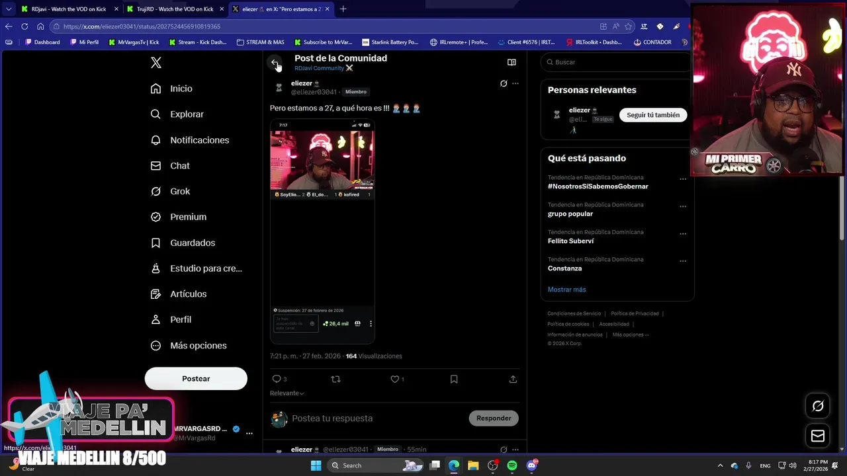Viewport: 847px width, 476px height.
Task: Open STREAM & MAS bookmark folder
Action: tap(260, 42)
